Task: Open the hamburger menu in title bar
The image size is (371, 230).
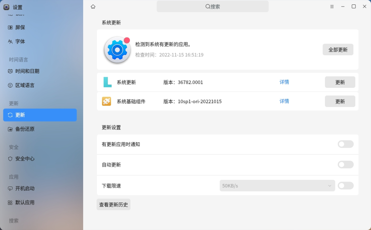Action: pyautogui.click(x=332, y=6)
